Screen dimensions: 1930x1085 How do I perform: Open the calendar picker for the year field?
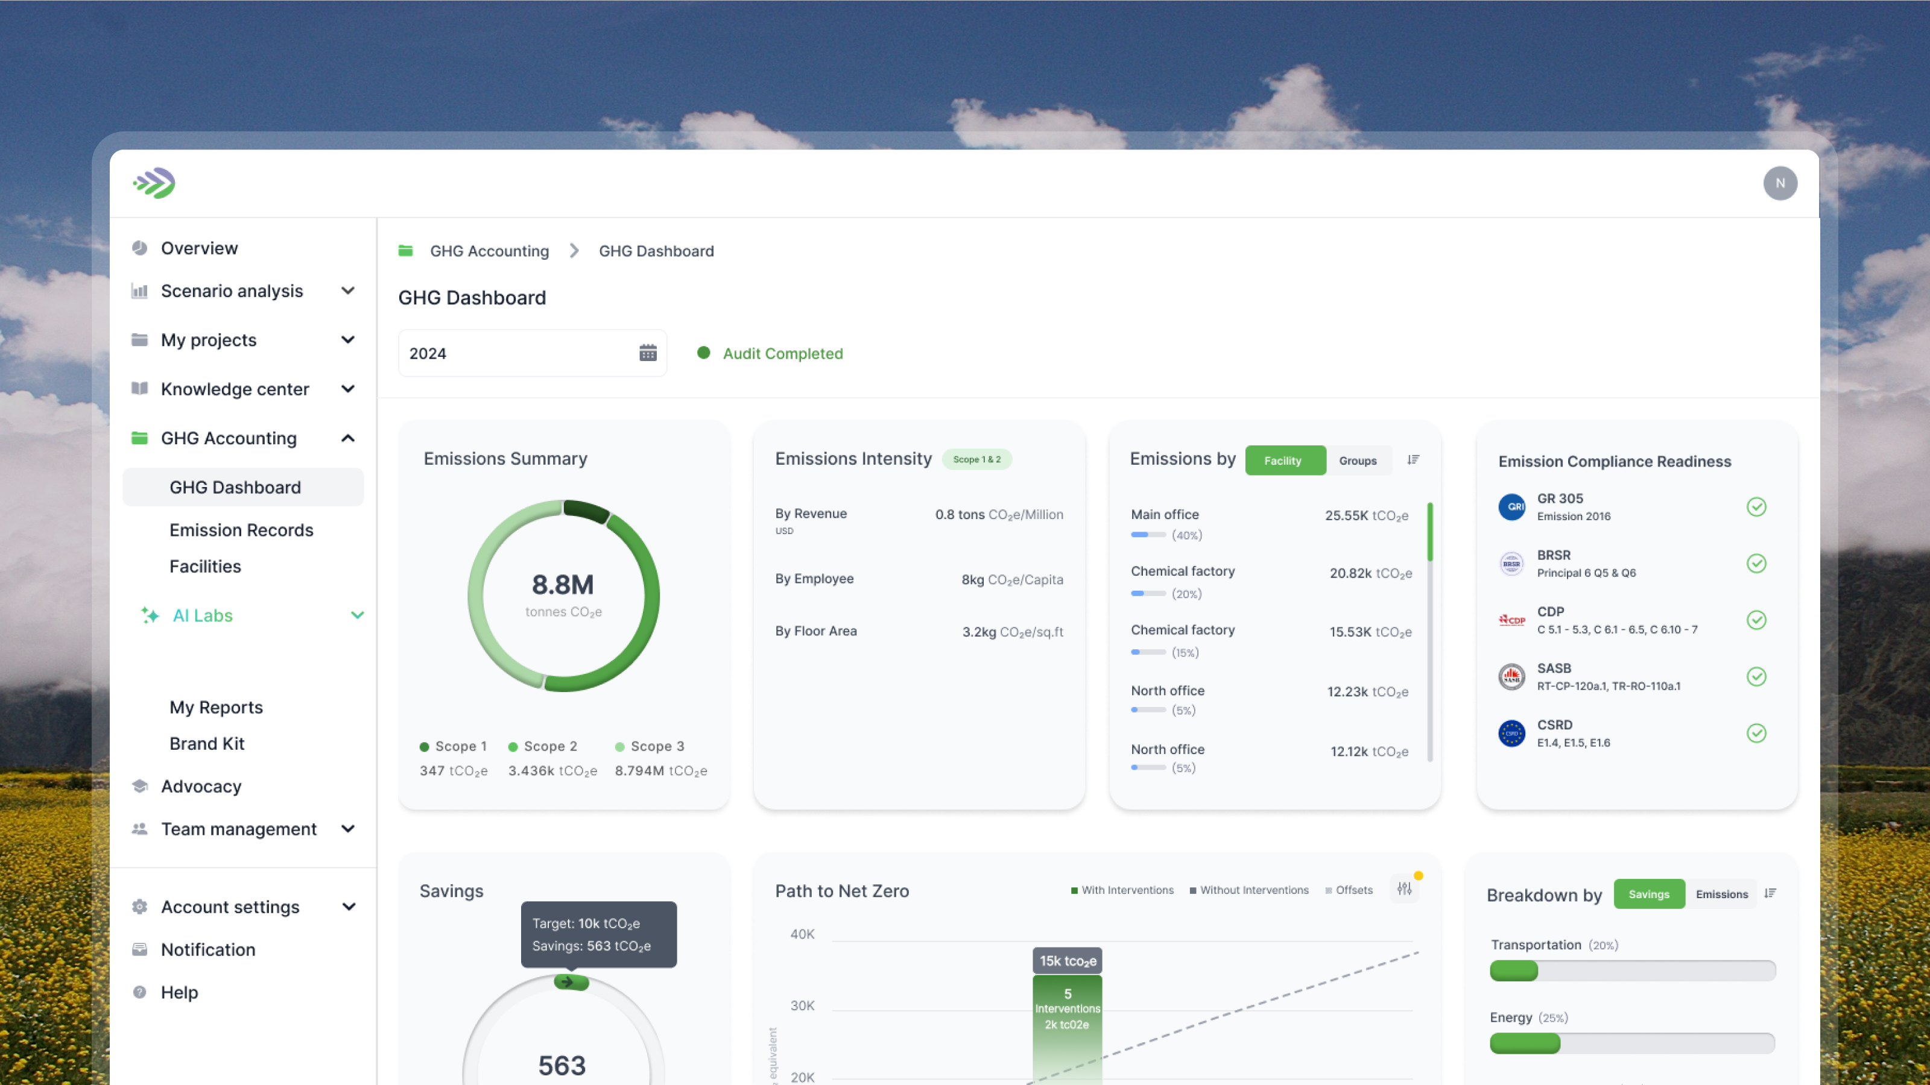tap(647, 353)
